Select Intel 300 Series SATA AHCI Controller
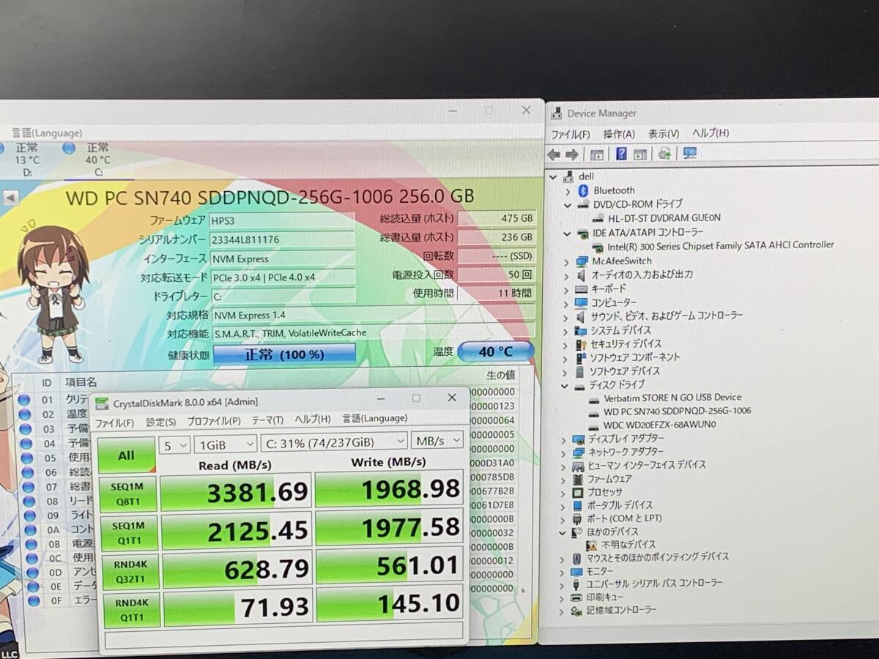This screenshot has width=879, height=659. (720, 245)
